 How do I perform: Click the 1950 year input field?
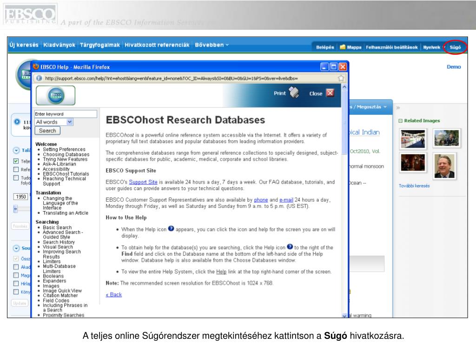click(20, 197)
